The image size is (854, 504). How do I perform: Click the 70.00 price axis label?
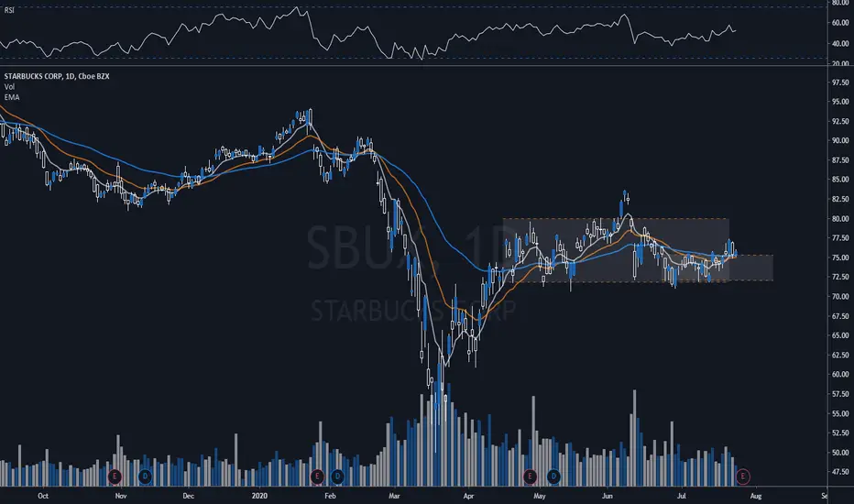840,296
